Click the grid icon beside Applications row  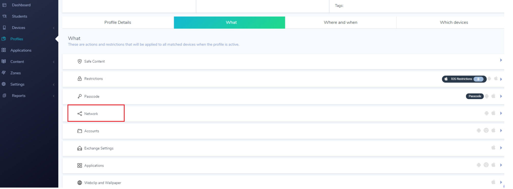(x=80, y=166)
